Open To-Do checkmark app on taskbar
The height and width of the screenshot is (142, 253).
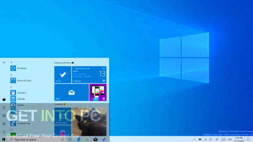coord(104,139)
